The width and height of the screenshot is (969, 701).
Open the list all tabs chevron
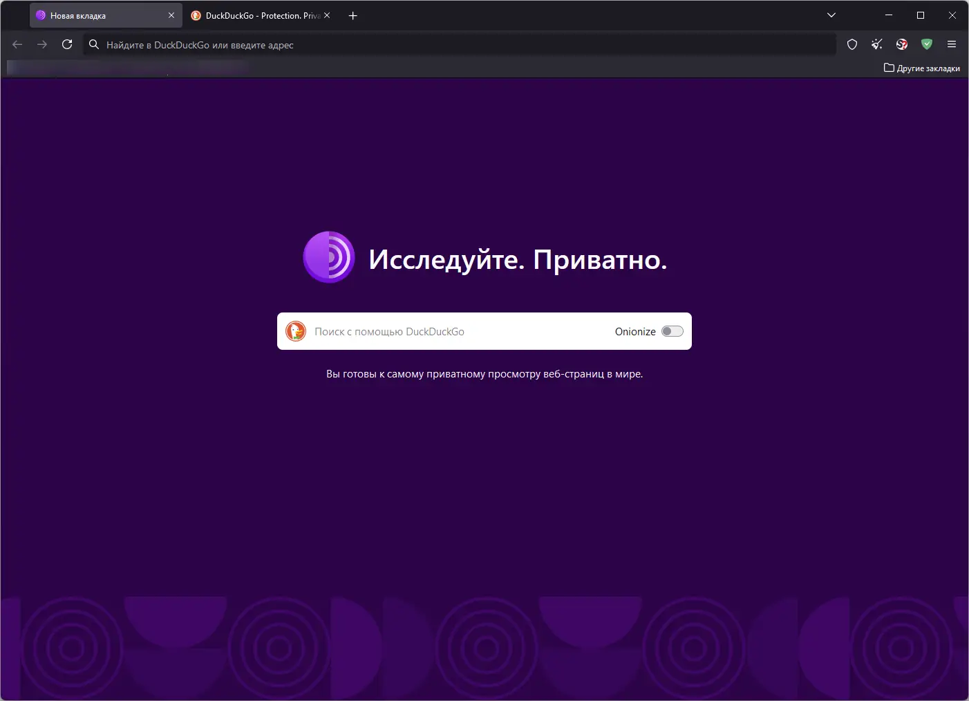pyautogui.click(x=831, y=15)
